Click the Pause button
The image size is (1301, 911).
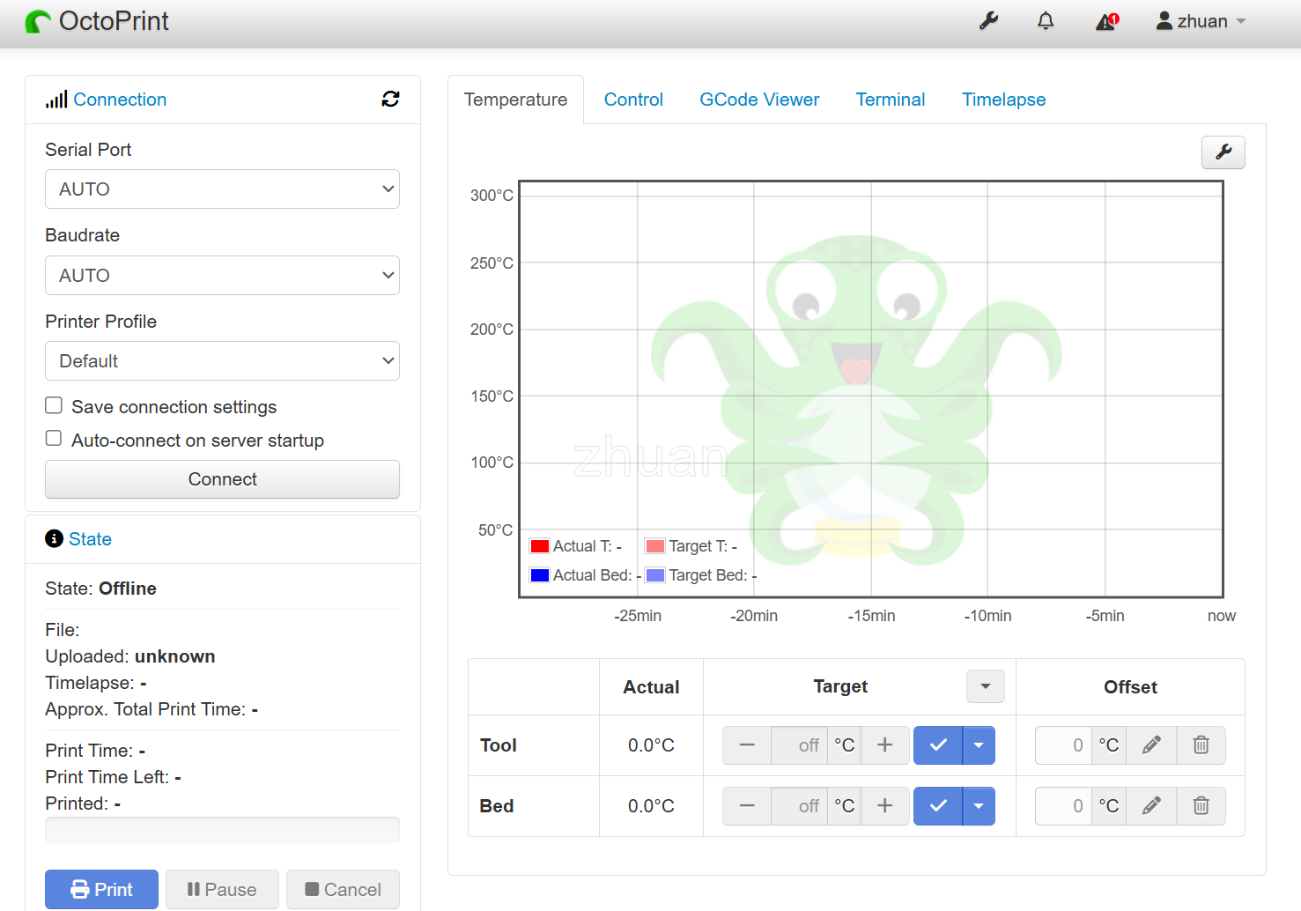point(222,890)
